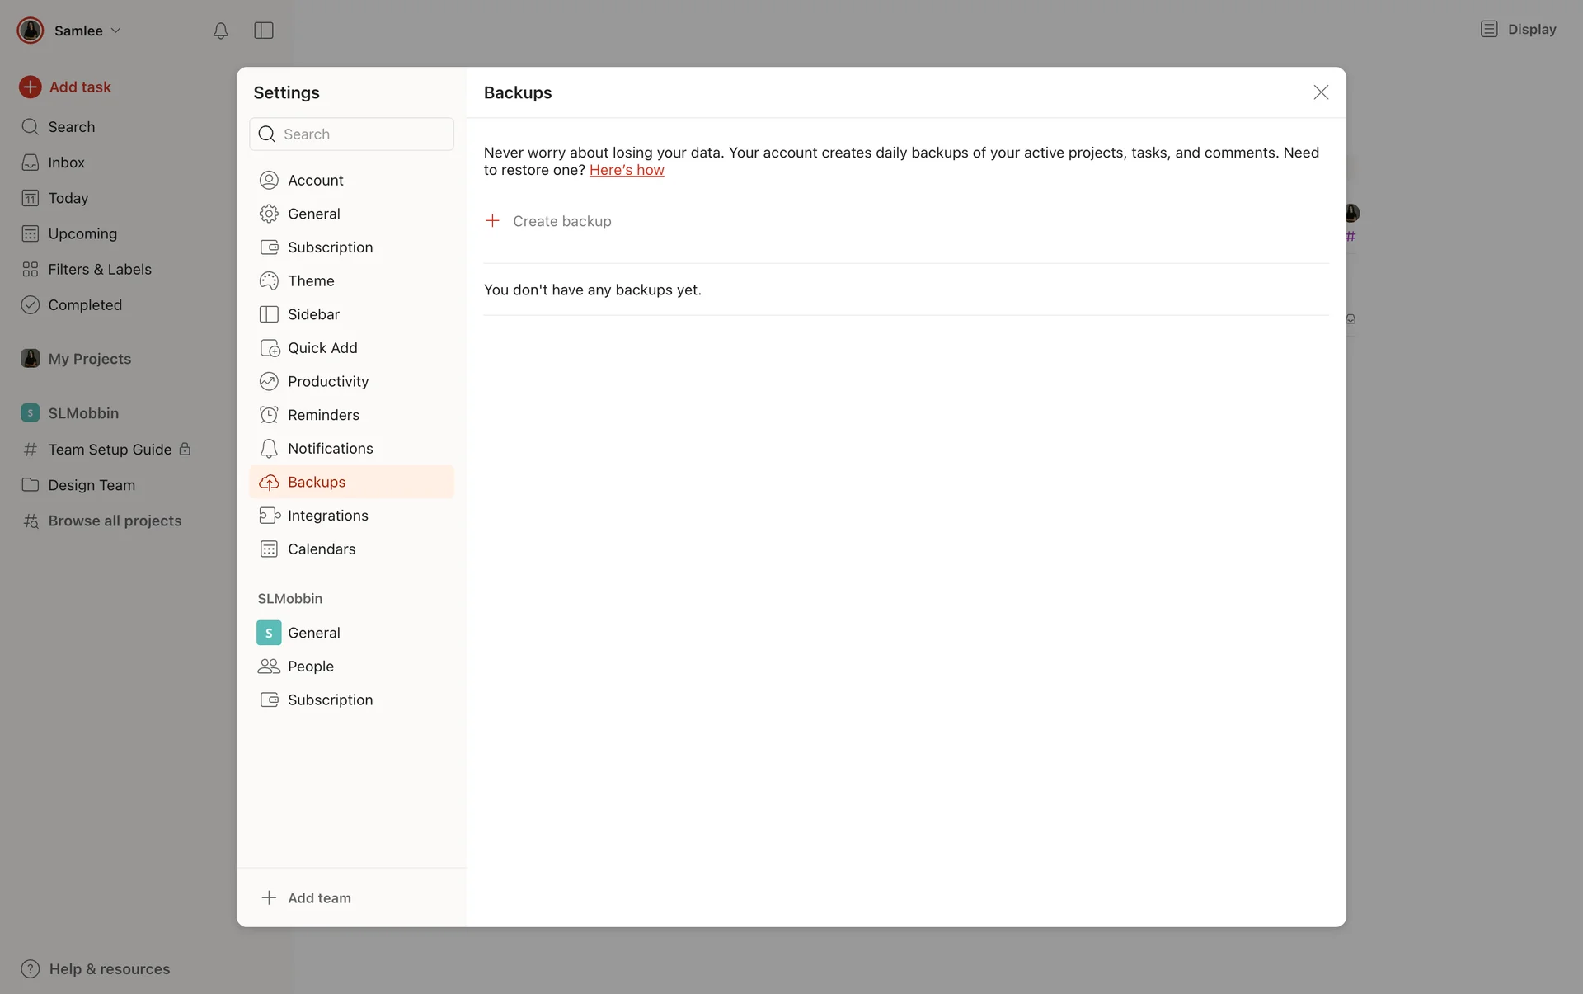Click the Create backup button
The image size is (1583, 994).
pyautogui.click(x=561, y=221)
